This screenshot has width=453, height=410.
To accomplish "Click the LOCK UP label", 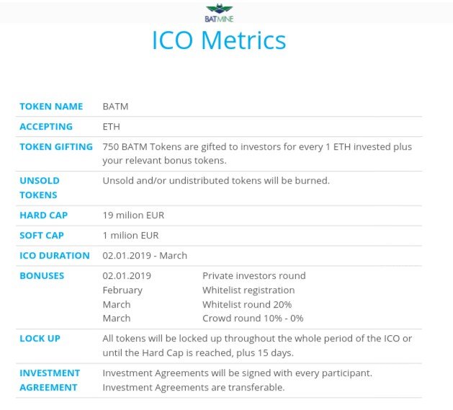I will point(40,338).
